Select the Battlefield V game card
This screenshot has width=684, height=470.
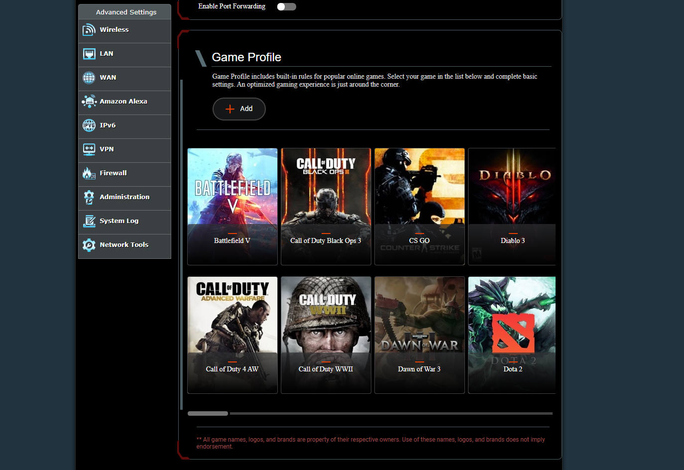pos(232,207)
